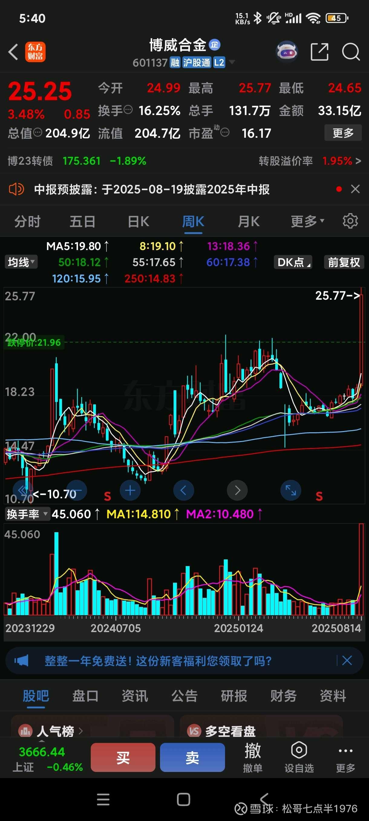This screenshot has width=369, height=821.
Task: Open chart settings gear icon
Action: click(350, 221)
